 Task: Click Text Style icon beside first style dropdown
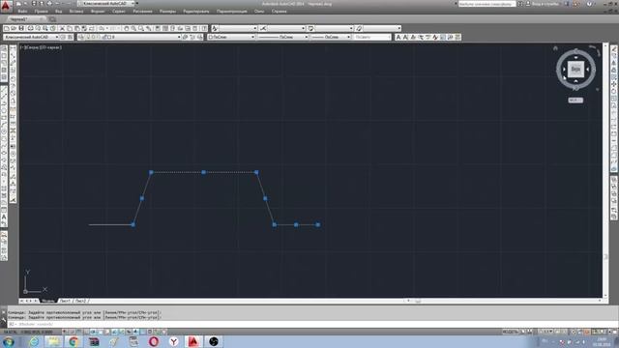(215, 28)
